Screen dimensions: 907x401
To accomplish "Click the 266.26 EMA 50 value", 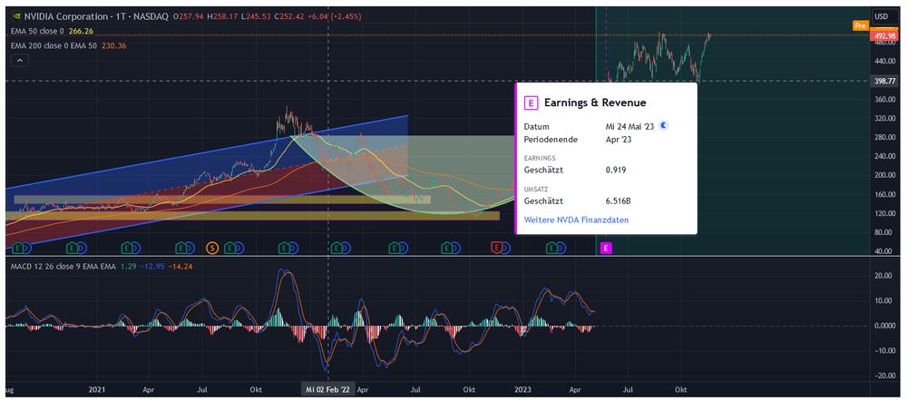I will [x=81, y=31].
